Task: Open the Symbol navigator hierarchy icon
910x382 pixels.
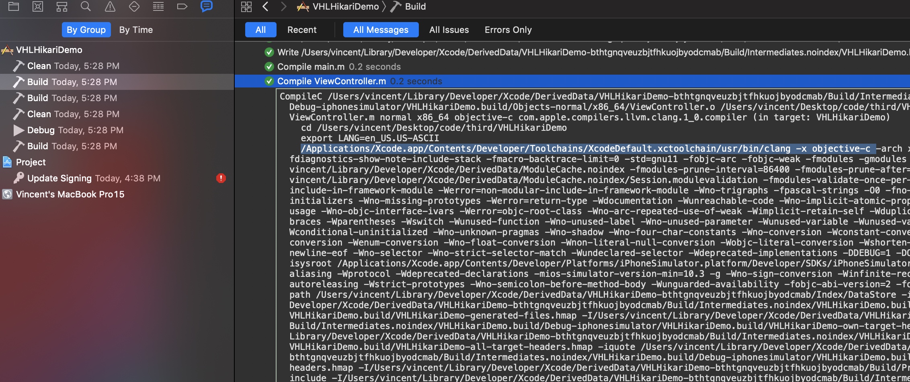Action: 62,6
